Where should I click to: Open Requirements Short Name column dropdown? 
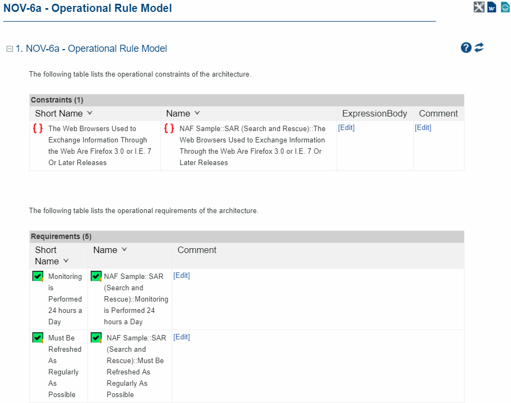click(66, 261)
